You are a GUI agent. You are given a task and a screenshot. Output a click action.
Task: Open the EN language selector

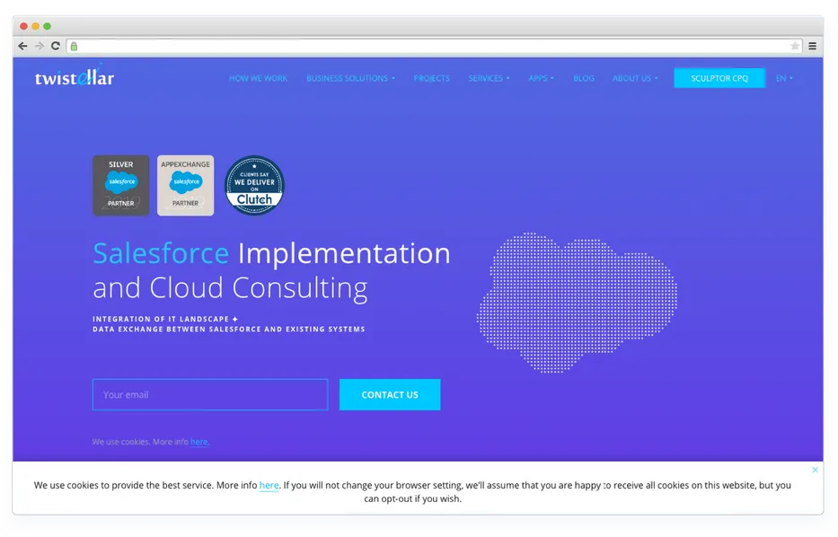coord(784,78)
